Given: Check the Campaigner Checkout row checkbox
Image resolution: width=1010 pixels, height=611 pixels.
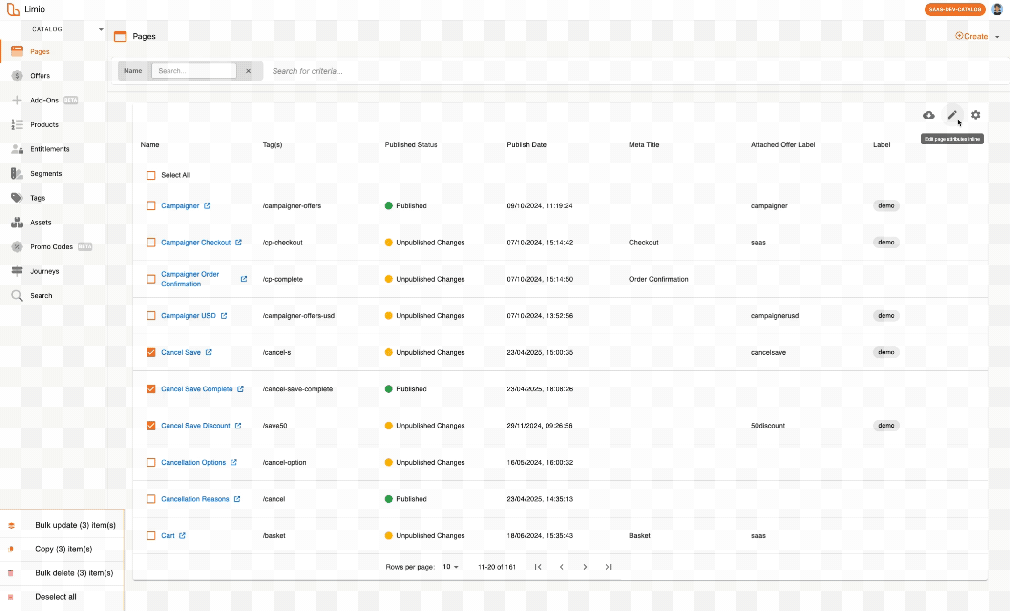Looking at the screenshot, I should (151, 243).
